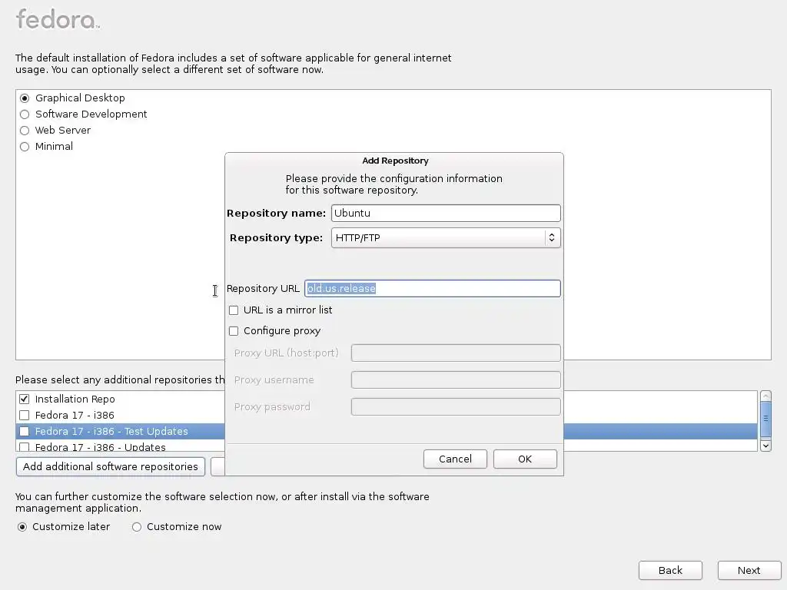Viewport: 787px width, 590px height.
Task: Check the Fedora 17 - i386 - Updates repository
Action: [24, 446]
